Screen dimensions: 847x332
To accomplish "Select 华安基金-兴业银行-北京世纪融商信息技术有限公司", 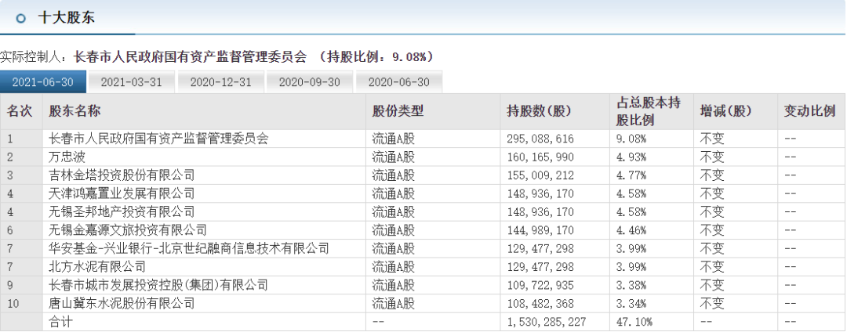I will 188,249.
